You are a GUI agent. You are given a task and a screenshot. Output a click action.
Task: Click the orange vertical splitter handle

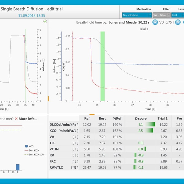(x=48, y=98)
